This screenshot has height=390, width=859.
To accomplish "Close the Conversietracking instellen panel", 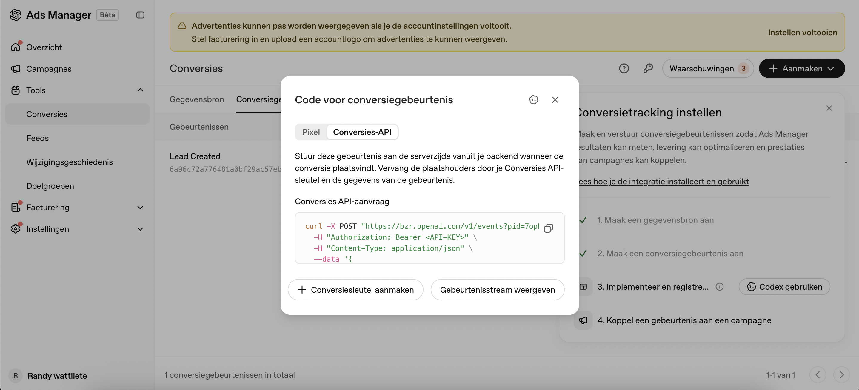I will point(829,108).
